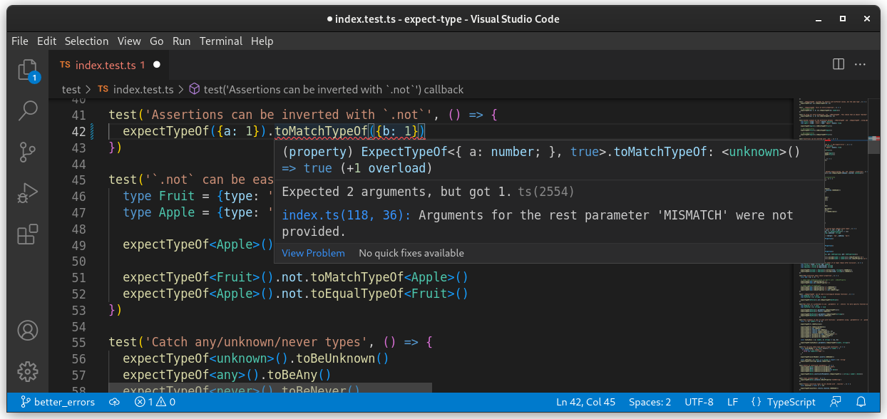Click View Problem link in hover
This screenshot has width=887, height=419.
click(313, 253)
